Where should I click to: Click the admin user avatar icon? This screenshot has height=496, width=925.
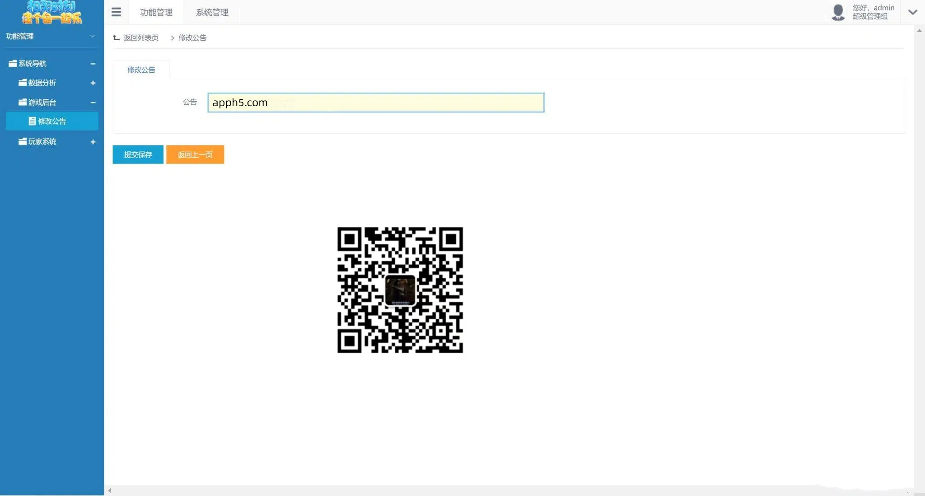tap(838, 12)
